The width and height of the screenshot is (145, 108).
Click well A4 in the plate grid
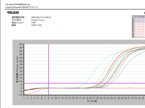click(x=143, y=19)
